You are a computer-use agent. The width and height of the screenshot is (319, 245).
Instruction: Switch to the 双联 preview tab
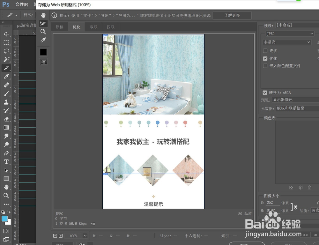(93, 27)
